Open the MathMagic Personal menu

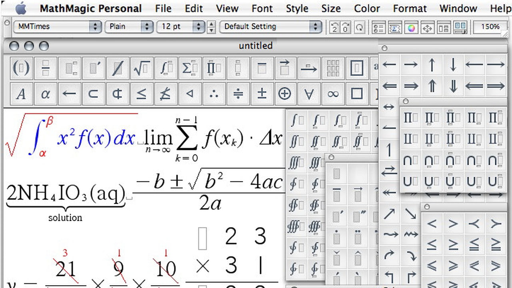(x=91, y=8)
